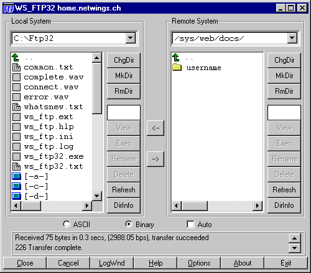The width and height of the screenshot is (311, 273).
Task: Click the left-arrow download transfer button
Action: tap(155, 128)
